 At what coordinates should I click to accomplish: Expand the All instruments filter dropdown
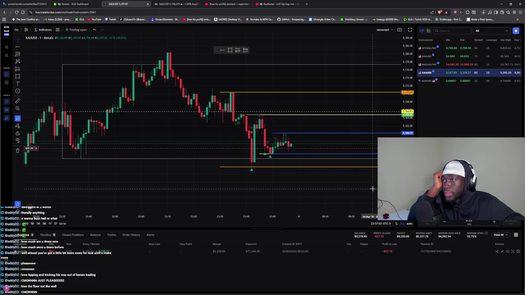491,31
